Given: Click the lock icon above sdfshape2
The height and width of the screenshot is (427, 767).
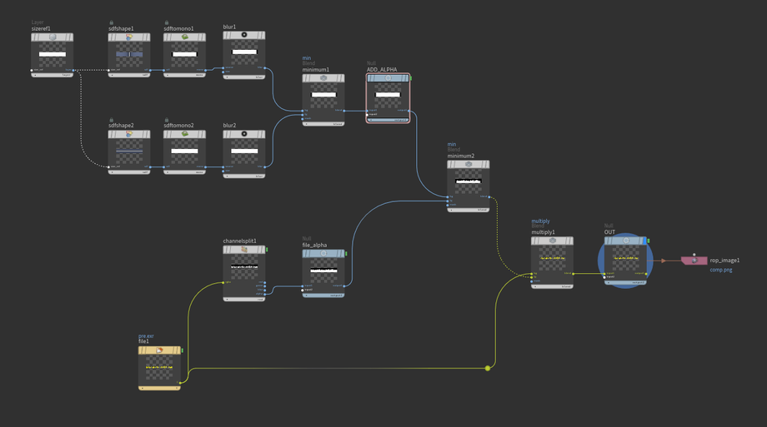Looking at the screenshot, I should pos(112,119).
